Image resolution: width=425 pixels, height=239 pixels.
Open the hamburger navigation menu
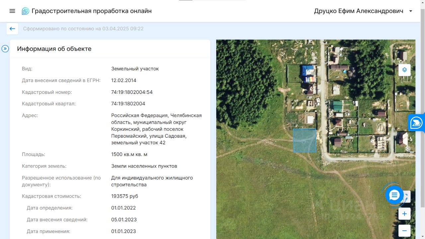tap(12, 11)
